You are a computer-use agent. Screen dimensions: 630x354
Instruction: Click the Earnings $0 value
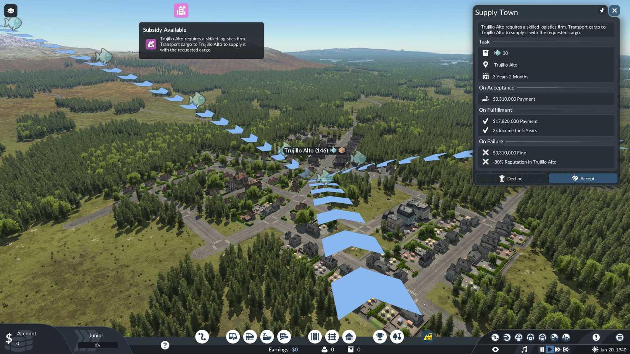click(295, 349)
